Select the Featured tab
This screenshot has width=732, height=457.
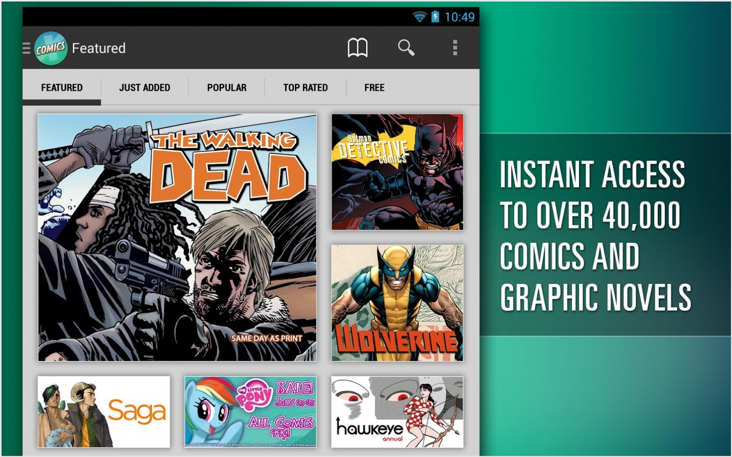pyautogui.click(x=62, y=88)
